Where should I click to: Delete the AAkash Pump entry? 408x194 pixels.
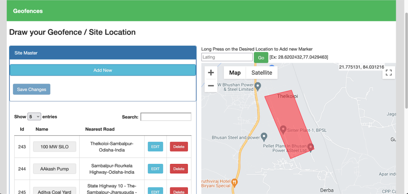(179, 169)
